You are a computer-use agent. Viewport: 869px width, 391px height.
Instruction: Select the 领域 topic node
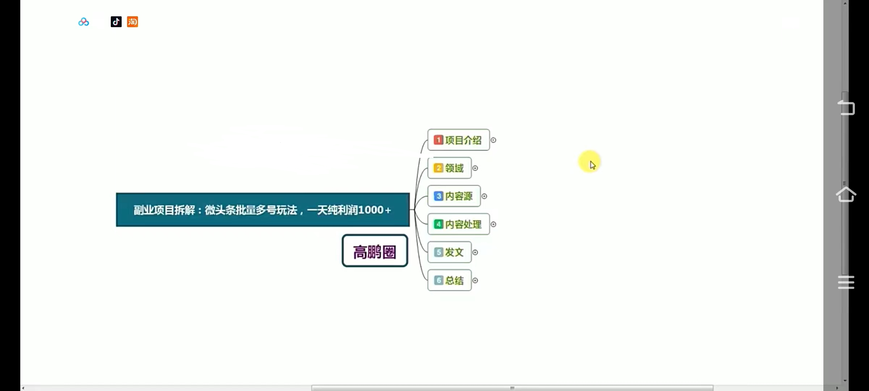click(449, 168)
